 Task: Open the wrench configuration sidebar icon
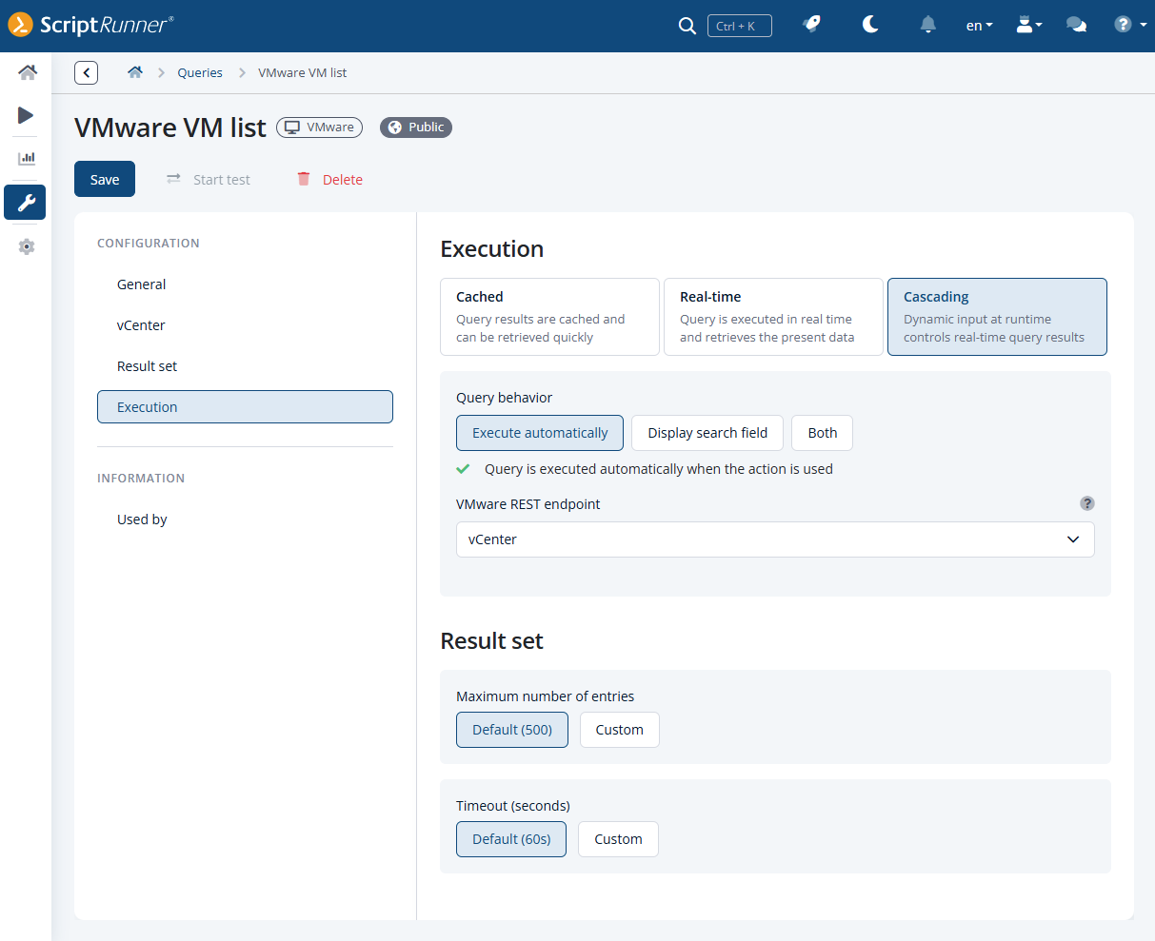pos(25,202)
